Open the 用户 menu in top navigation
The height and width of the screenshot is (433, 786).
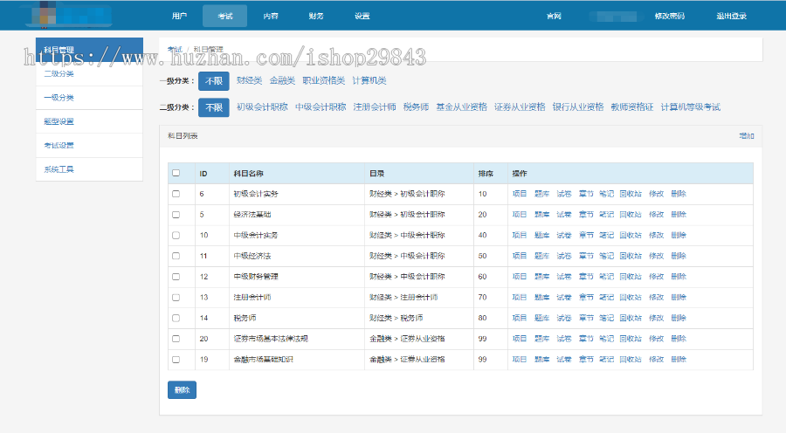pyautogui.click(x=179, y=17)
